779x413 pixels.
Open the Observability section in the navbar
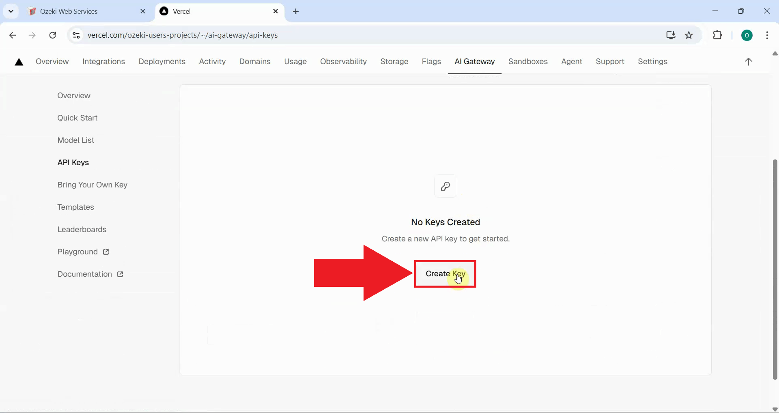point(343,61)
